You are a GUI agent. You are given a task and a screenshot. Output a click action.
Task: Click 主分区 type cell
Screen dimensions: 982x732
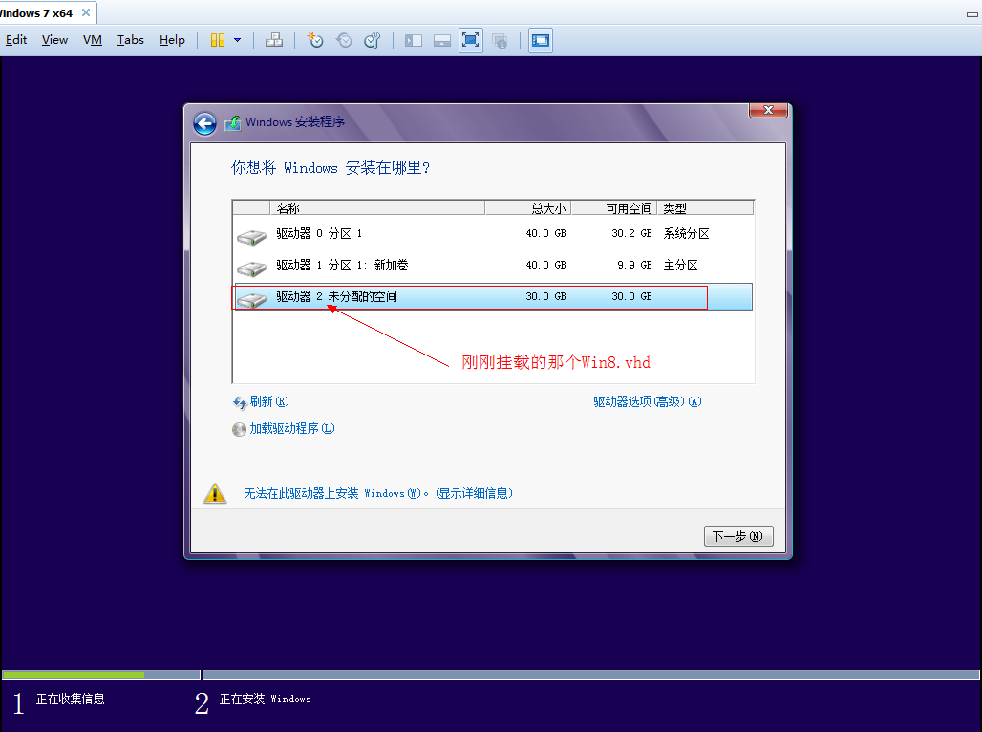[680, 265]
